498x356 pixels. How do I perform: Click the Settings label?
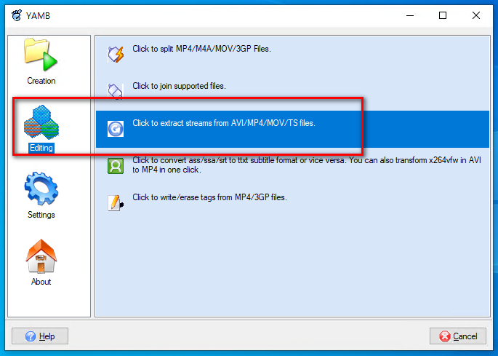[41, 215]
